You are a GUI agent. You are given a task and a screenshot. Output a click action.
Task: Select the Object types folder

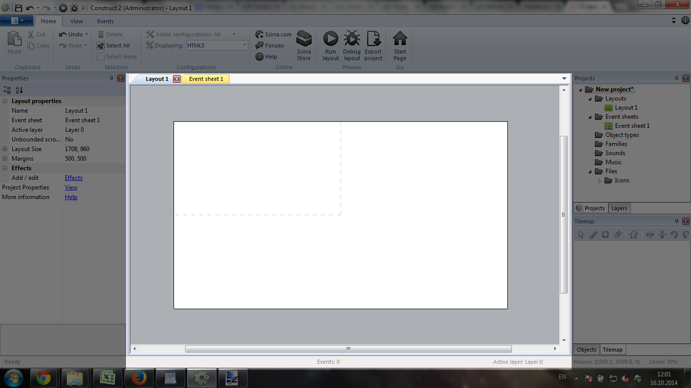617,135
